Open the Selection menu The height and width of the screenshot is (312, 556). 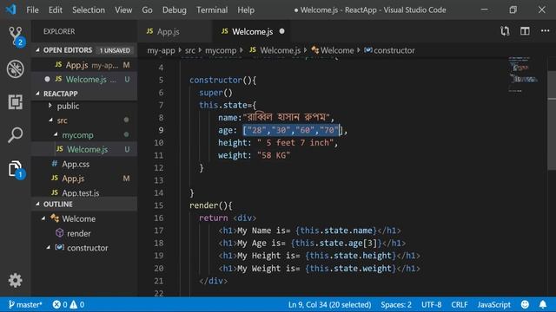tap(89, 10)
